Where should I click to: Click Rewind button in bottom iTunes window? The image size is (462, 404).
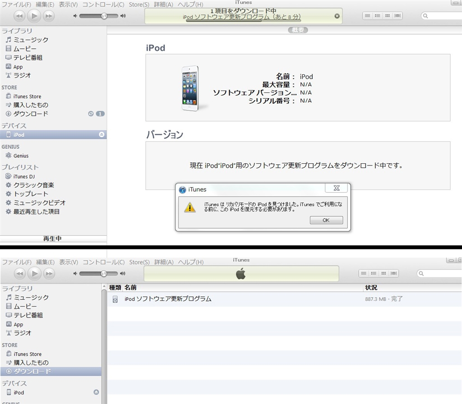(20, 274)
